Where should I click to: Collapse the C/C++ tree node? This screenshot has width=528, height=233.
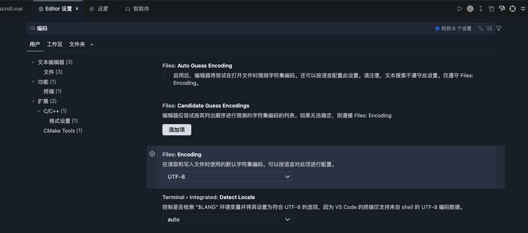coord(39,111)
